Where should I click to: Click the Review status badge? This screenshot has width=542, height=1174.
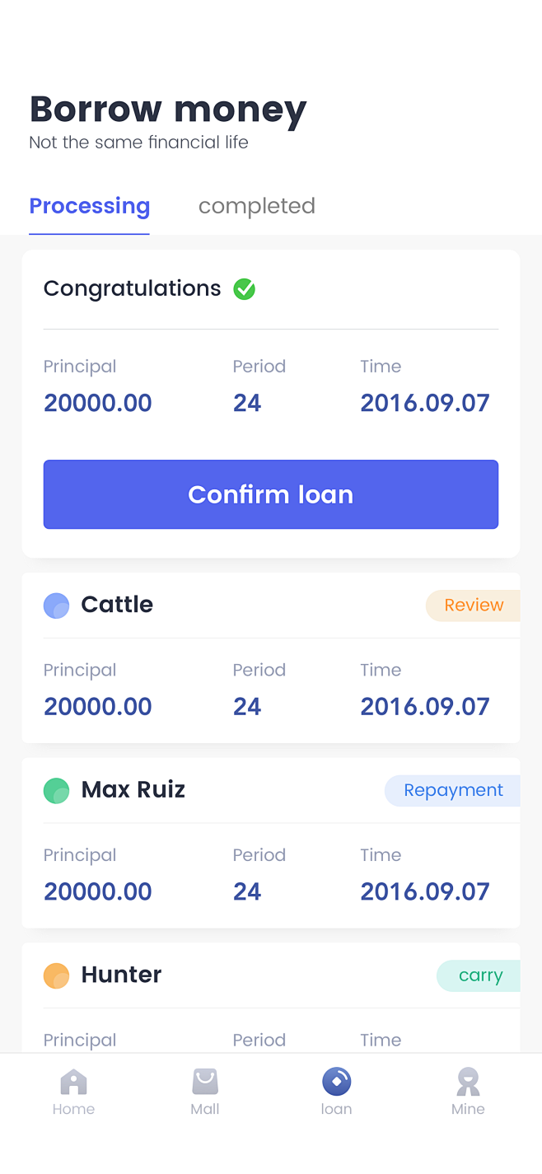coord(473,606)
